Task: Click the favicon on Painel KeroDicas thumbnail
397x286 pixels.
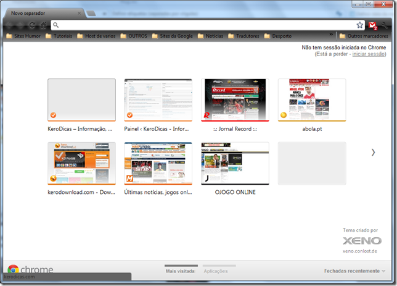Action: tap(129, 115)
